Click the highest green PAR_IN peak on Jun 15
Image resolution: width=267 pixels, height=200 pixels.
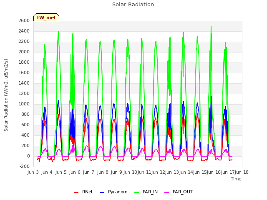click(x=211, y=27)
